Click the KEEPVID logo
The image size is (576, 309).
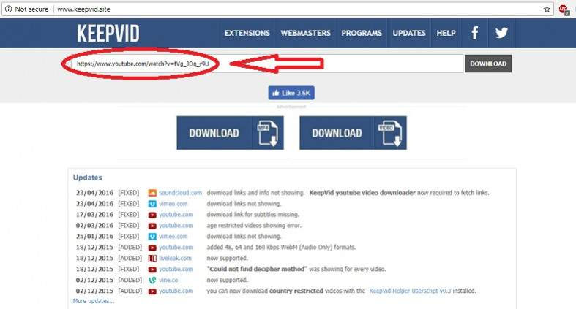pos(108,34)
